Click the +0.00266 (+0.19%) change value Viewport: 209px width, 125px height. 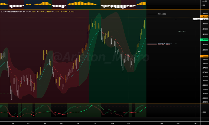point(67,12)
